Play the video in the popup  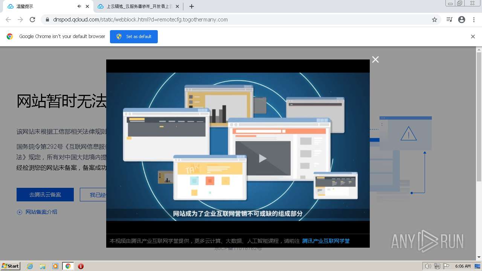point(263,158)
